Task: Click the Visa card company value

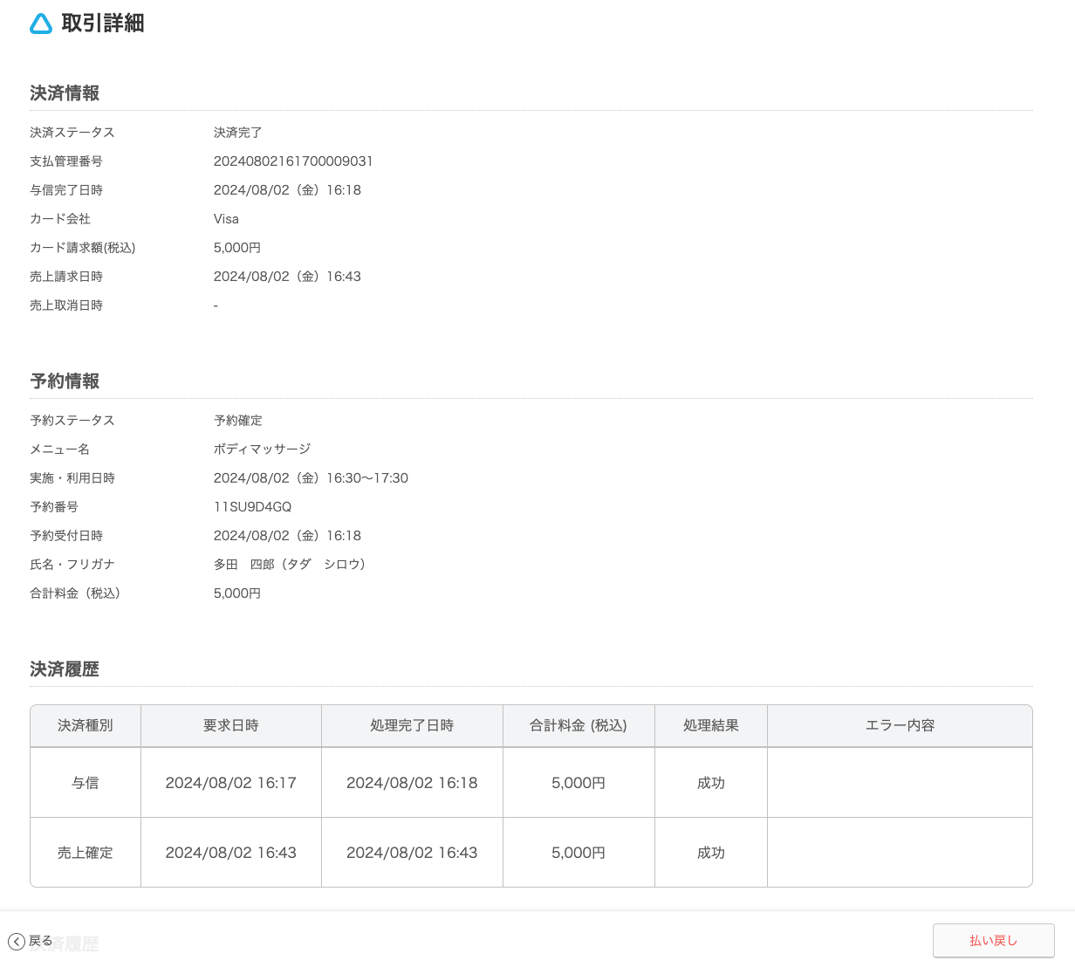Action: coord(226,219)
